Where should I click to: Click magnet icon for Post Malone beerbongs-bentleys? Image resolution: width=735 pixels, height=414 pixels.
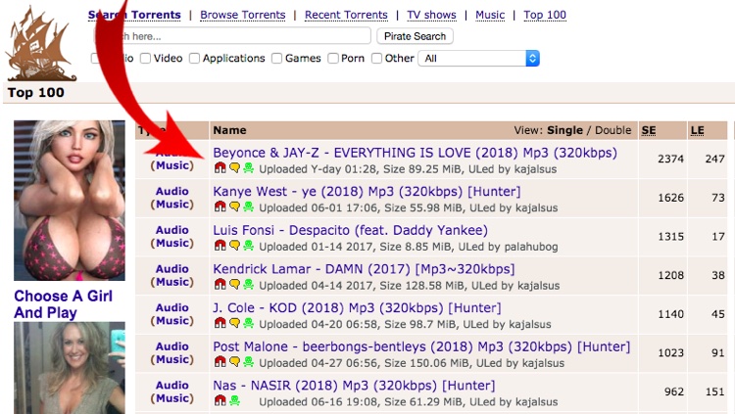220,362
